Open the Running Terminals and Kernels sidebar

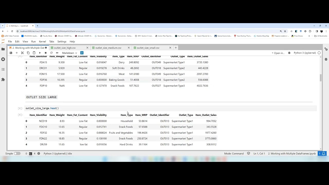tap(3, 59)
